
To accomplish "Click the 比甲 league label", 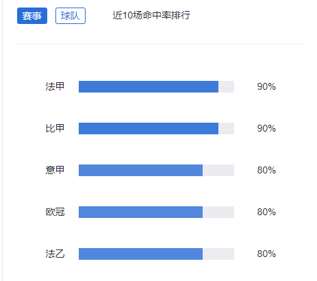I will click(55, 128).
